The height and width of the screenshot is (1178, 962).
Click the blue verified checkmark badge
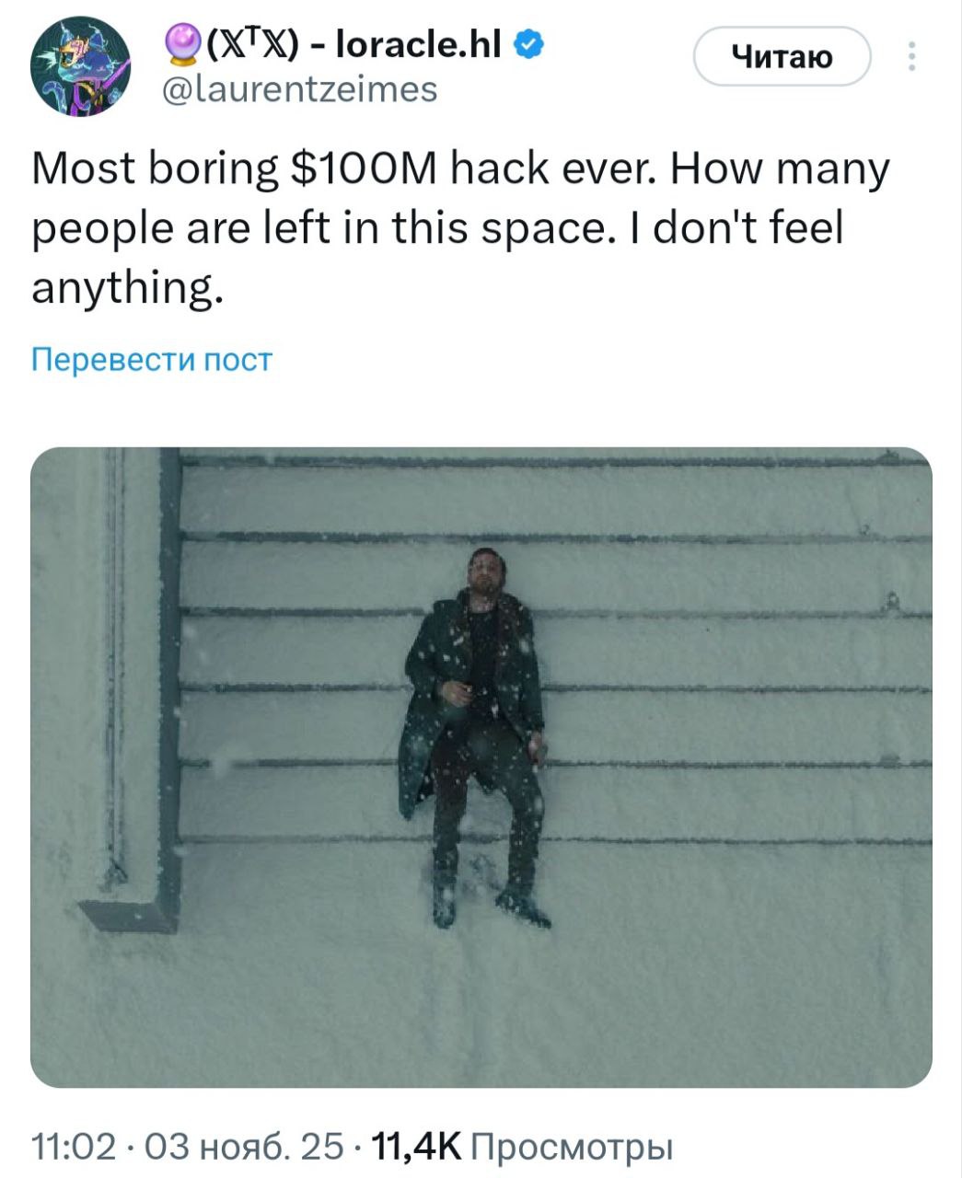[x=528, y=43]
